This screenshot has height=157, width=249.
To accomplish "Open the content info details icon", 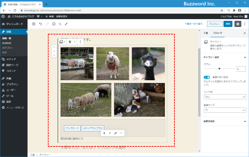I will [x=54, y=24].
